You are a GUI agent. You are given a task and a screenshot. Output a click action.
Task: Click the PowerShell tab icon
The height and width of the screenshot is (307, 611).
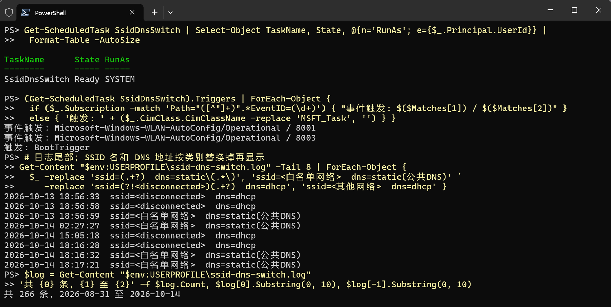pyautogui.click(x=25, y=13)
